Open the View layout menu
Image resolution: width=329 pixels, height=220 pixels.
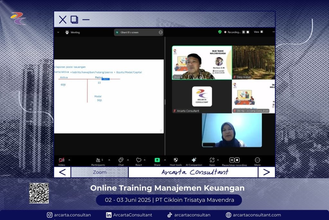[x=258, y=32]
